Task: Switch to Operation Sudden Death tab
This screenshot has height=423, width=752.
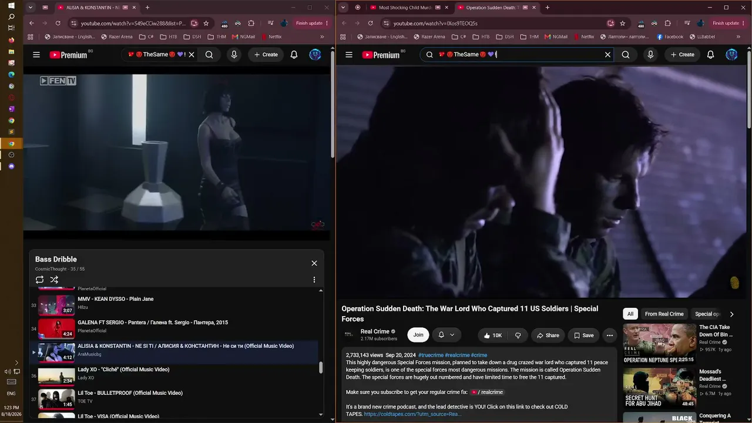Action: [496, 8]
